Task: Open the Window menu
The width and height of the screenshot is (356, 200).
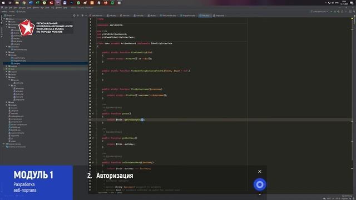Action: (x=58, y=8)
